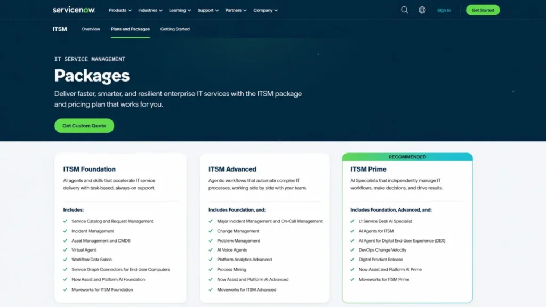The height and width of the screenshot is (307, 546).
Task: Open the Getting Started tab
Action: pyautogui.click(x=175, y=29)
